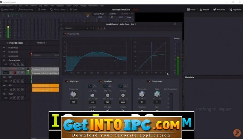Show the Index panel

pos(42,9)
